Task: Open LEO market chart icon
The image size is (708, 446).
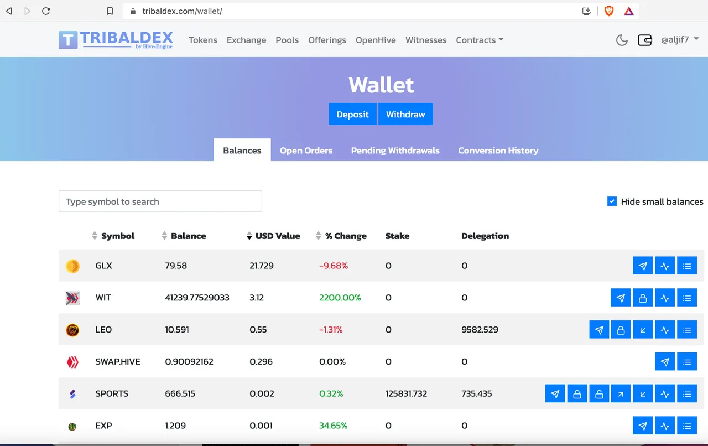Action: tap(665, 330)
